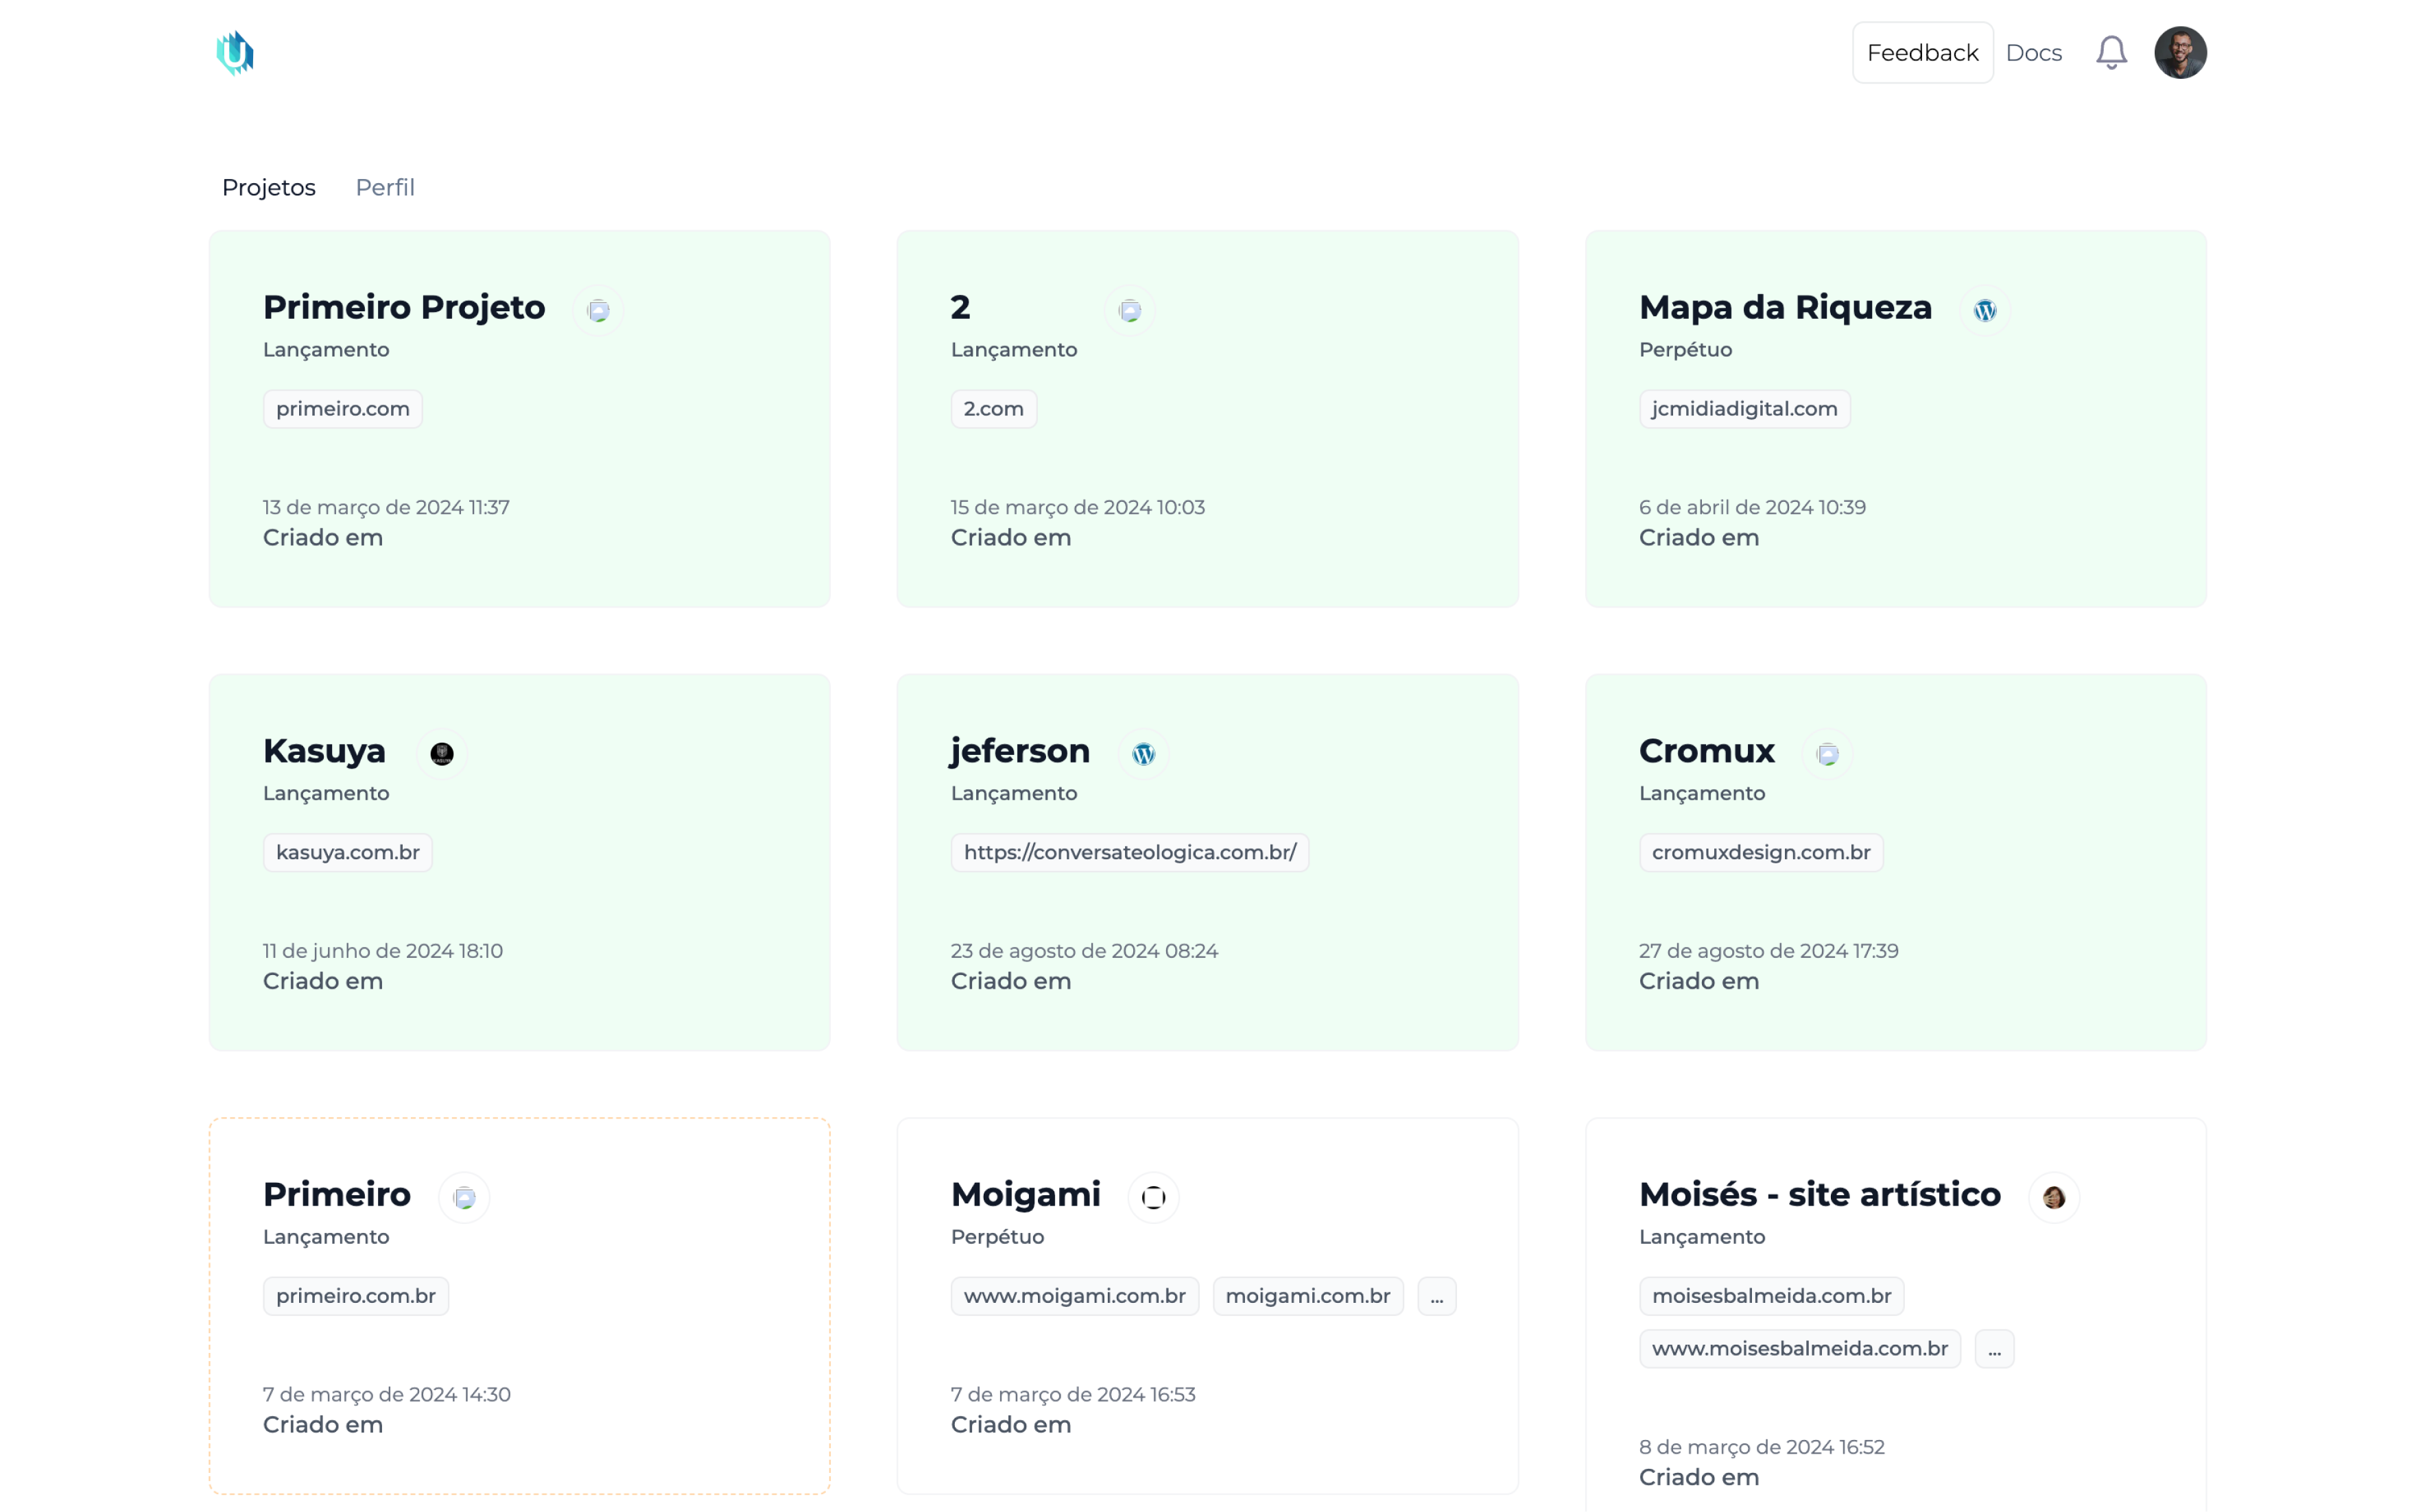Open the Moisés - site artístico project

(x=1820, y=1194)
